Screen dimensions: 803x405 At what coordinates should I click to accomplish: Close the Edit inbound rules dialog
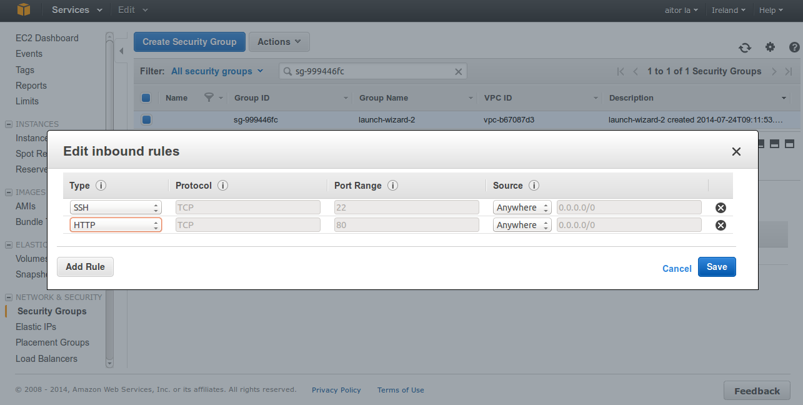click(736, 152)
